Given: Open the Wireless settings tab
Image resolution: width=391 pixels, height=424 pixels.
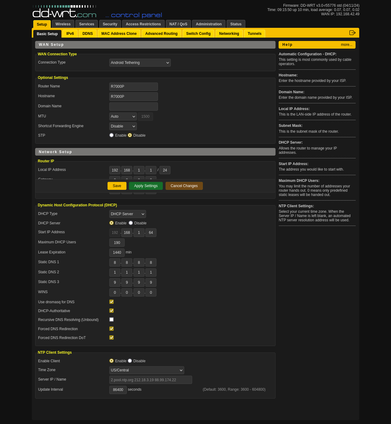Looking at the screenshot, I should [63, 24].
